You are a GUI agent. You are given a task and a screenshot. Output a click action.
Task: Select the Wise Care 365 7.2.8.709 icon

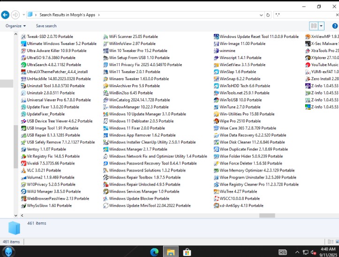click(x=216, y=128)
